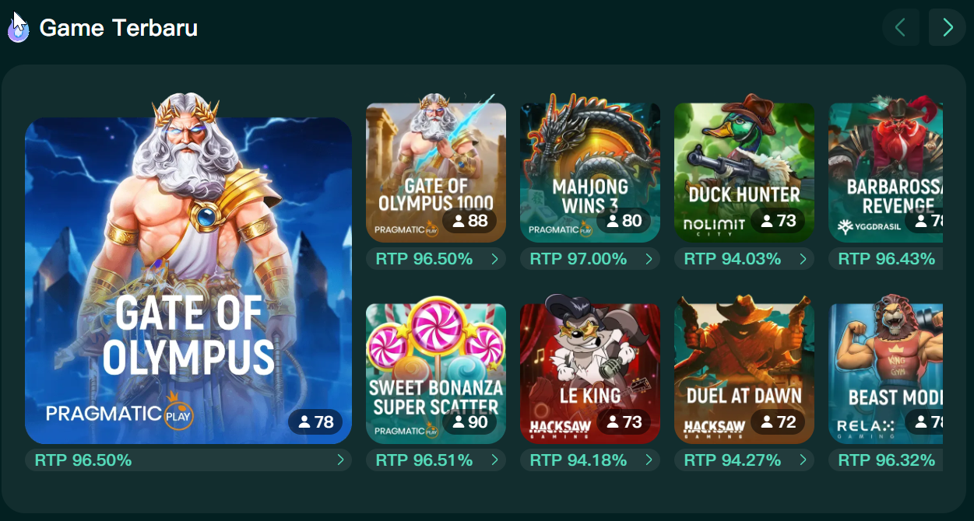Screen dimensions: 974x521
Task: Open the RTP 94.18% bar under Le King
Action: [590, 460]
